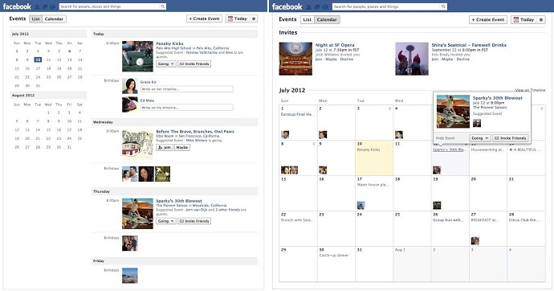Open Group Run entry on July 26
Screen dimensions: 554x291
[448, 220]
